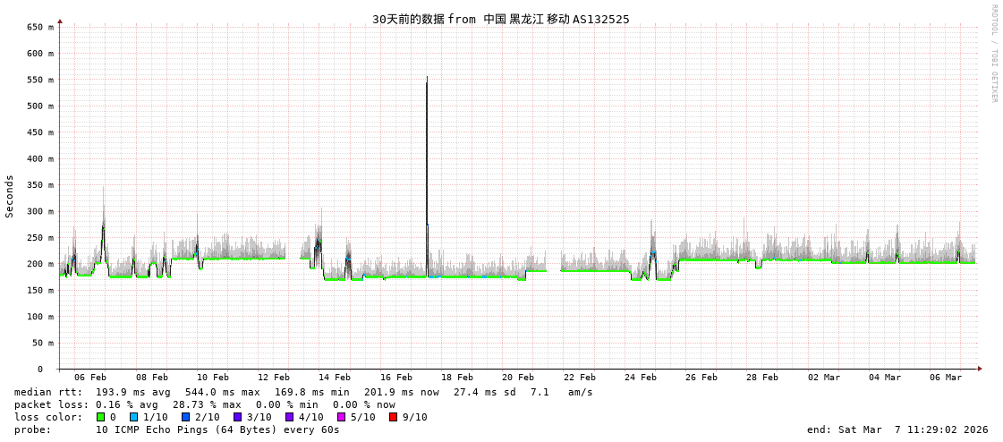Viewport: 1003px width, 442px height.
Task: Click the green 0 loss color swatch
Action: (x=100, y=417)
